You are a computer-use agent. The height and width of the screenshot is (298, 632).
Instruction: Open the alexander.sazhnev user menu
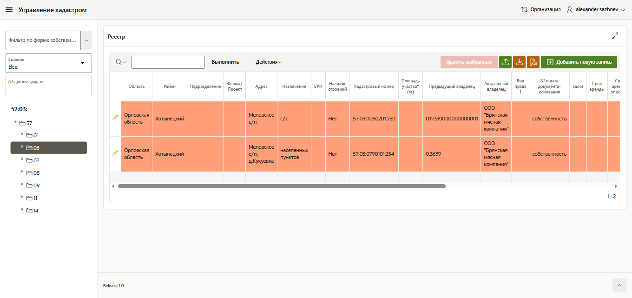(x=597, y=9)
